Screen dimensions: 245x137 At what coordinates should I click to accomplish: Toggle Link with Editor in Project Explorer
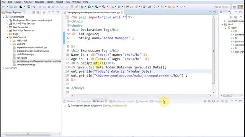click(x=38, y=12)
